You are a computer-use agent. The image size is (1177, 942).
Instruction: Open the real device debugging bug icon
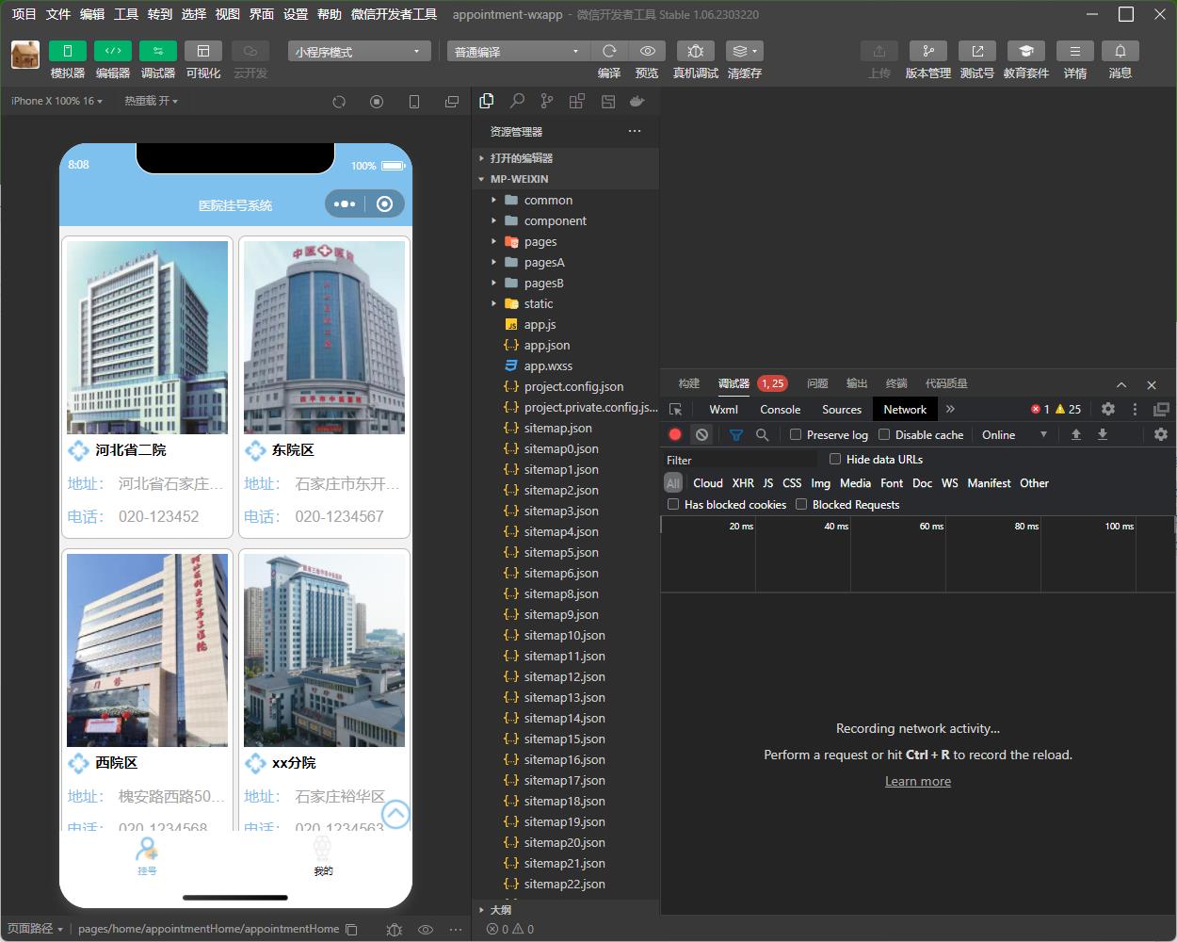pos(695,51)
